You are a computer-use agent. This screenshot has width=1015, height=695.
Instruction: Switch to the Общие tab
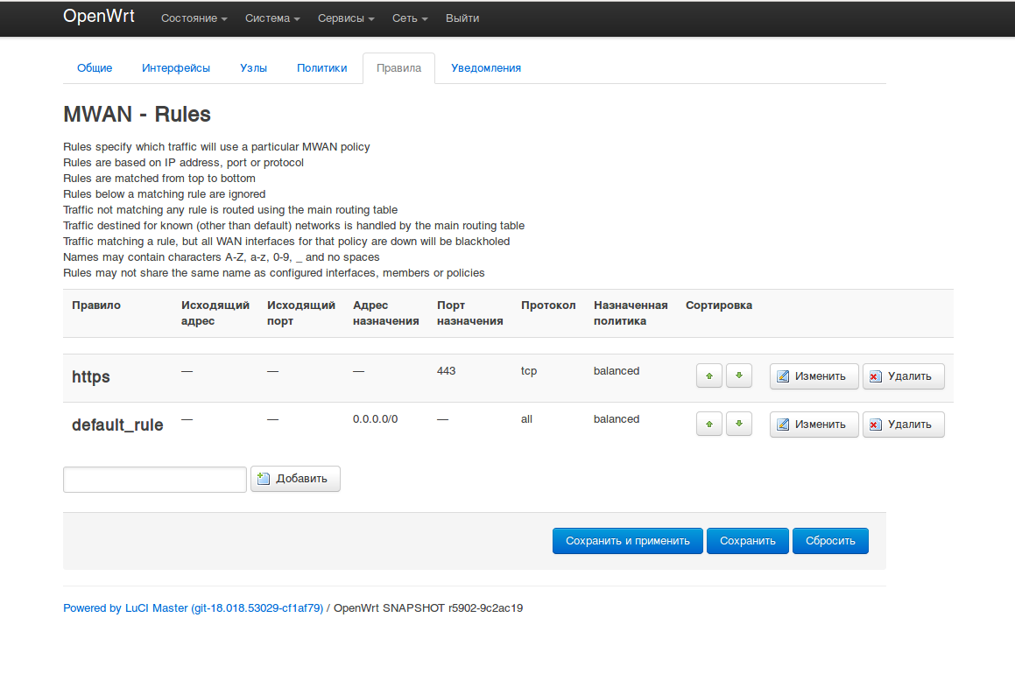coord(95,67)
